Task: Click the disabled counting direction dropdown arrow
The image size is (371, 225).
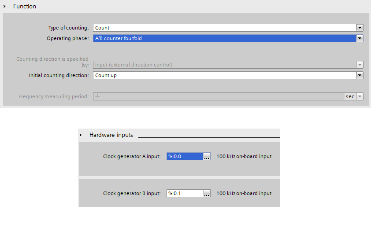Action: [360, 65]
